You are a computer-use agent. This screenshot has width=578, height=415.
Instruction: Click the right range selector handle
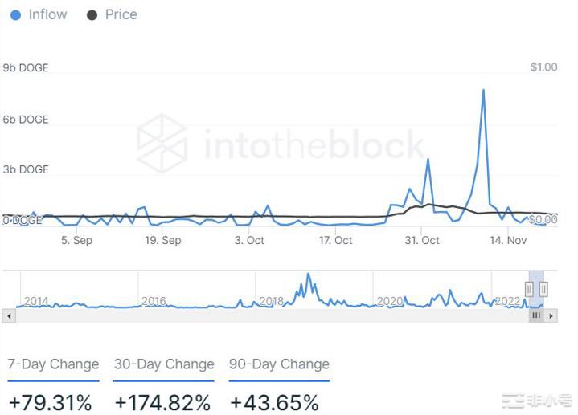tap(543, 288)
